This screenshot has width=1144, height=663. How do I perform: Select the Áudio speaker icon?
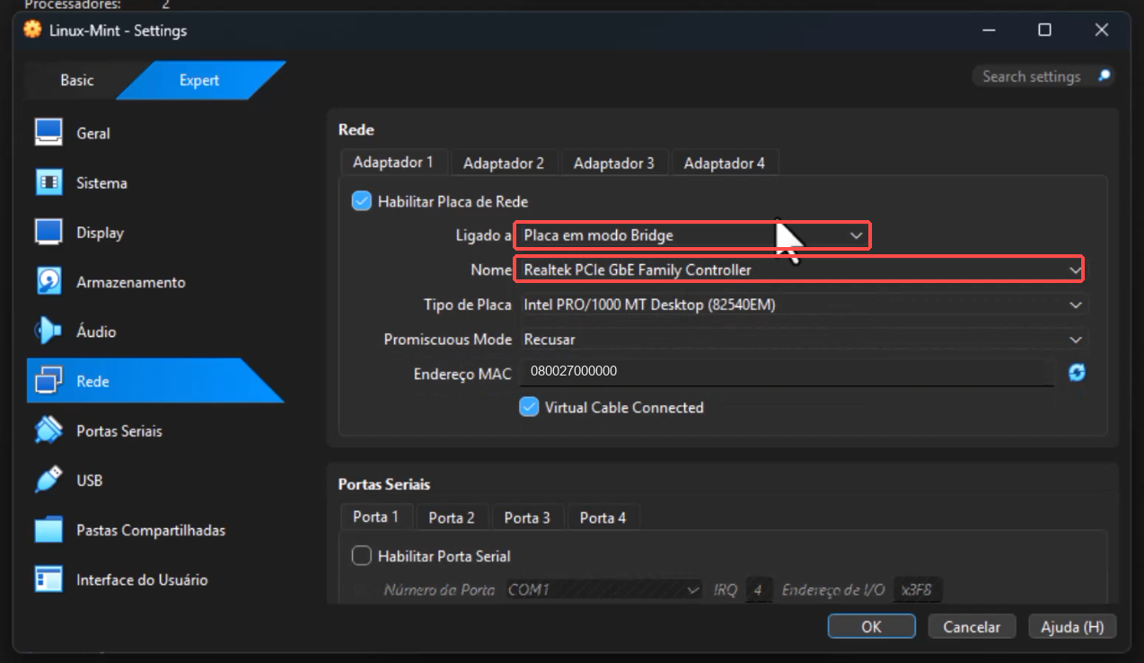[x=48, y=331]
